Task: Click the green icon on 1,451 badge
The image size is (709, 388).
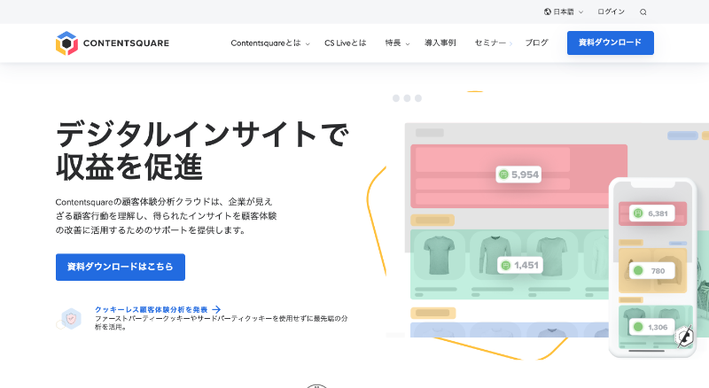Action: 505,265
